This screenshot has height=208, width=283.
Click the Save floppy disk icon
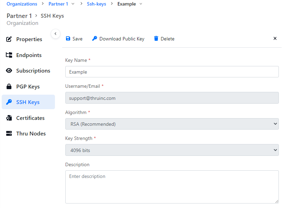click(68, 39)
